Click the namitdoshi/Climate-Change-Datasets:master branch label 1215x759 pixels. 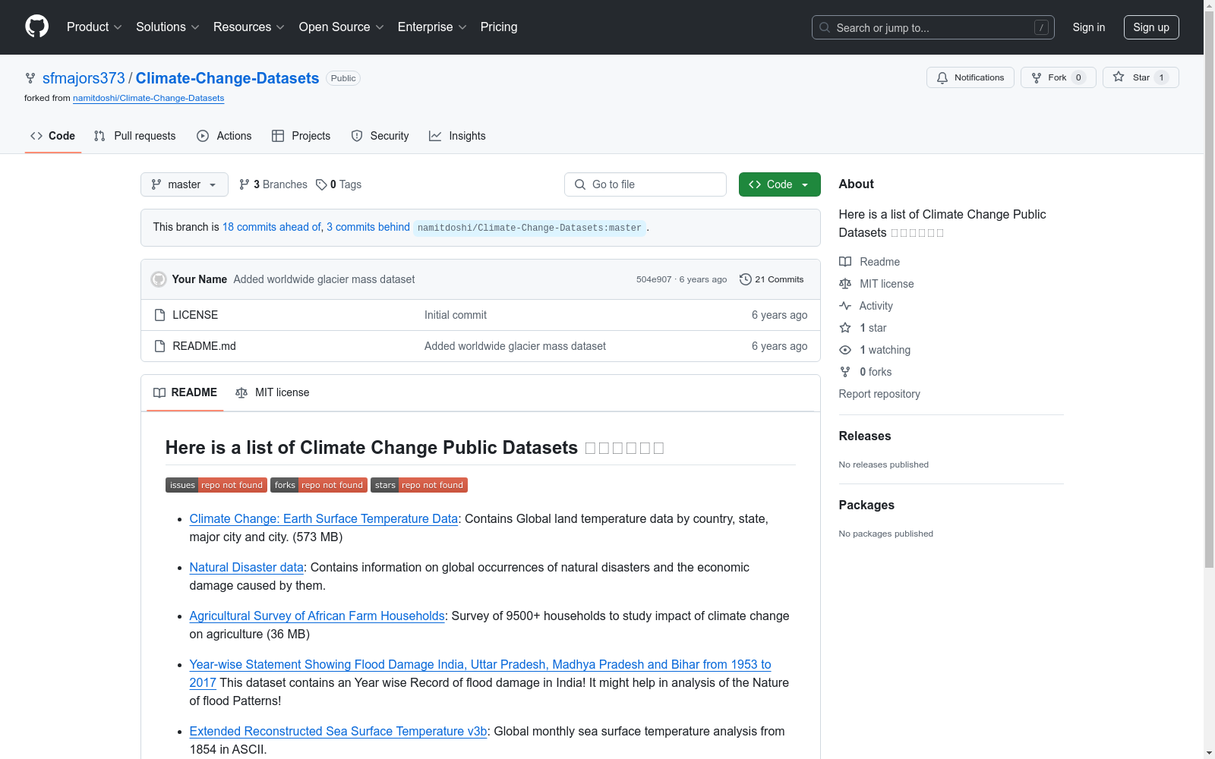click(x=529, y=228)
